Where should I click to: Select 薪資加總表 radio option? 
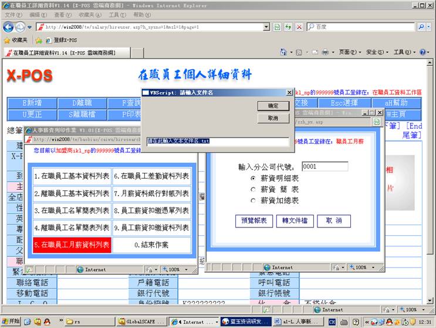(x=254, y=200)
